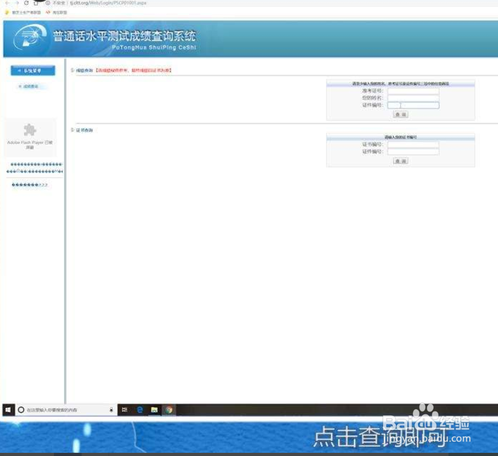Viewport: 498px width, 456px height.
Task: Click the taskbar search box
Action: pyautogui.click(x=66, y=410)
